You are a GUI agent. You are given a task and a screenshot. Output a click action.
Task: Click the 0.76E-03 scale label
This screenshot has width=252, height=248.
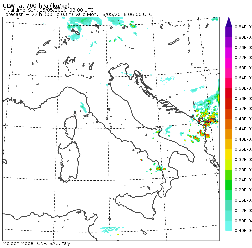(243, 47)
